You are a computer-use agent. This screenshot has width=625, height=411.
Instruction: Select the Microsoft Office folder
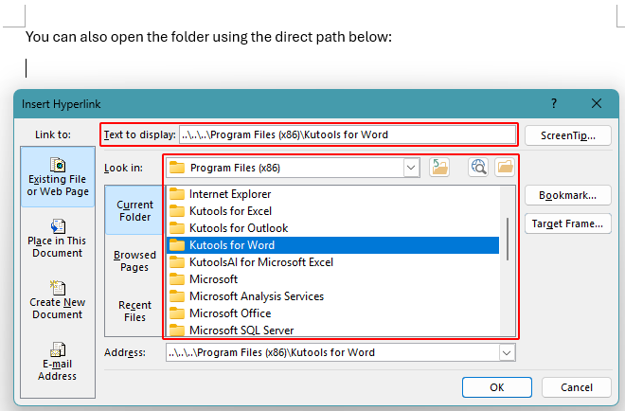tap(332, 313)
